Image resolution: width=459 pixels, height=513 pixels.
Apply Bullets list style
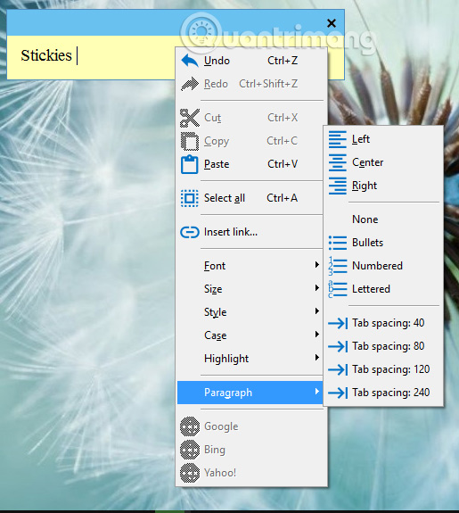[383, 243]
